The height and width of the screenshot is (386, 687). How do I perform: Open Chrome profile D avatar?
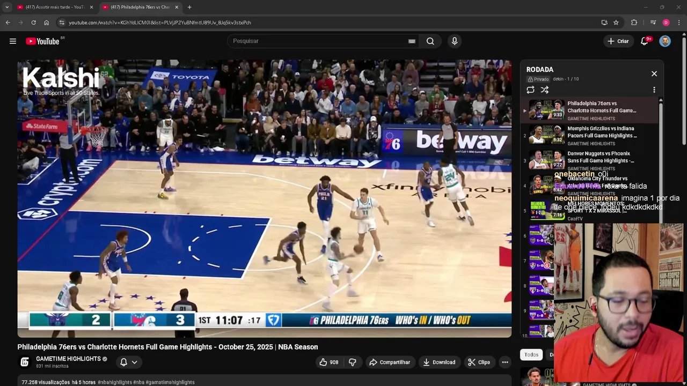[x=666, y=23]
